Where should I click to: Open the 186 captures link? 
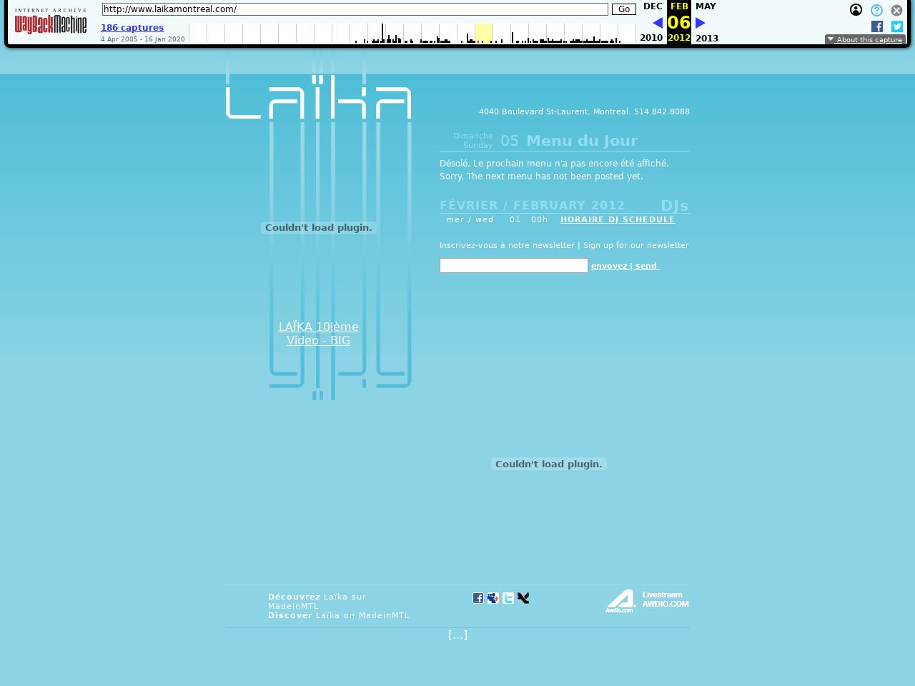point(132,28)
